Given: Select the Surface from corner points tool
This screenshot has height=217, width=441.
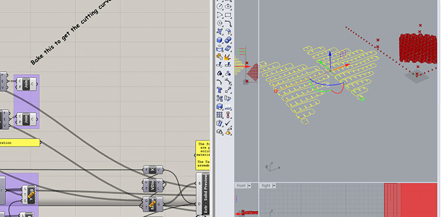Looking at the screenshot, I should 220,31.
